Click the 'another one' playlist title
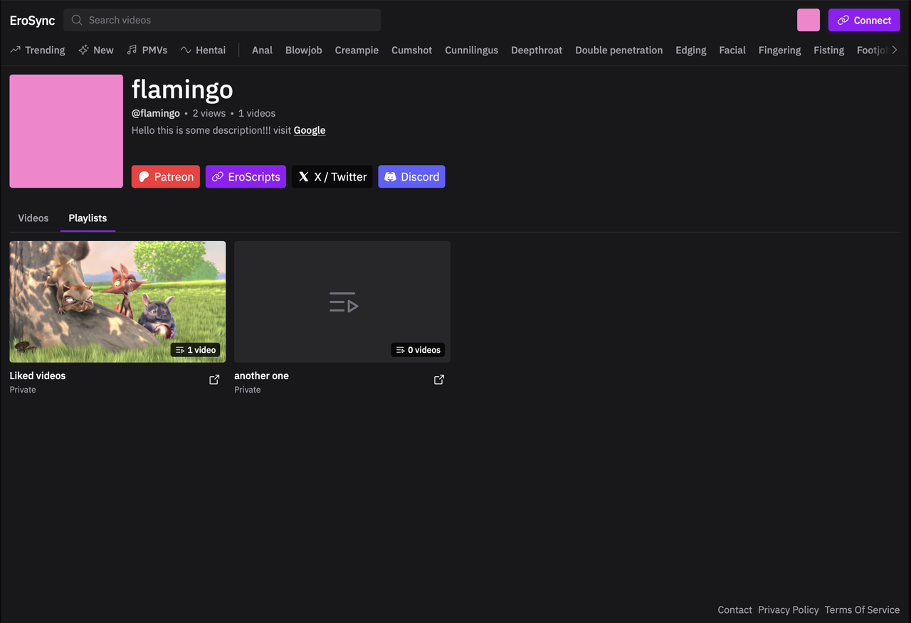Screen dimensions: 911x623 coord(261,376)
